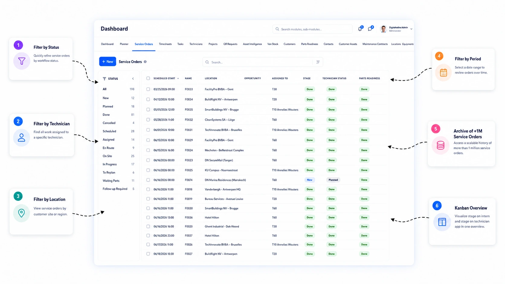
Task: Open the chat messages icon
Action: click(370, 29)
